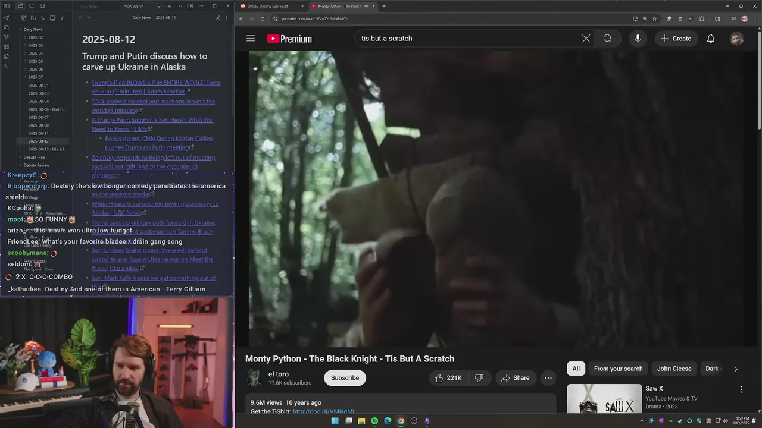
Task: Open Obsidian tab list dropdown arrow
Action: pos(180,6)
